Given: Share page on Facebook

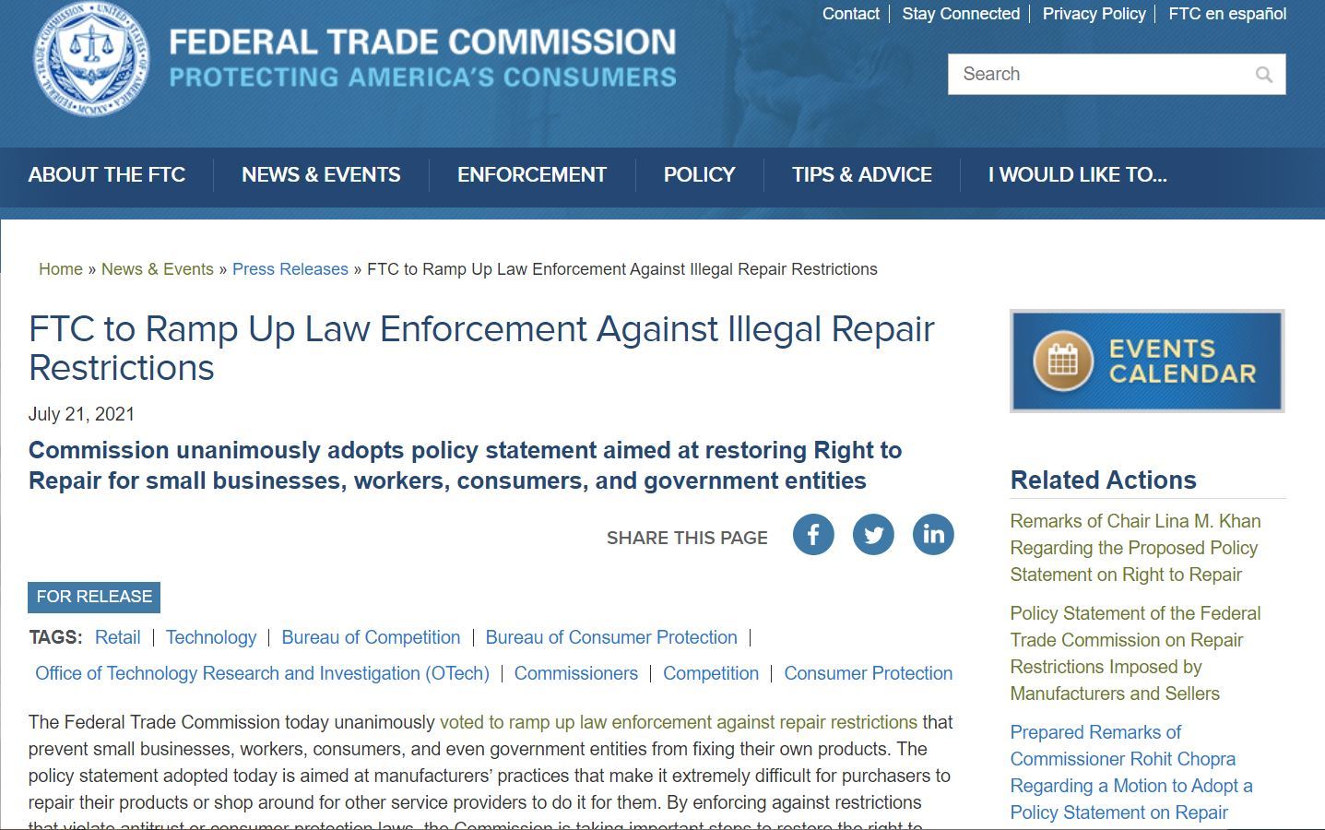Looking at the screenshot, I should pyautogui.click(x=812, y=535).
